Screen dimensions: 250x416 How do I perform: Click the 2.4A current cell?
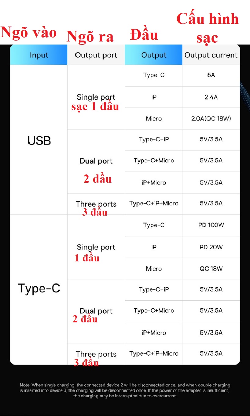[x=211, y=97]
